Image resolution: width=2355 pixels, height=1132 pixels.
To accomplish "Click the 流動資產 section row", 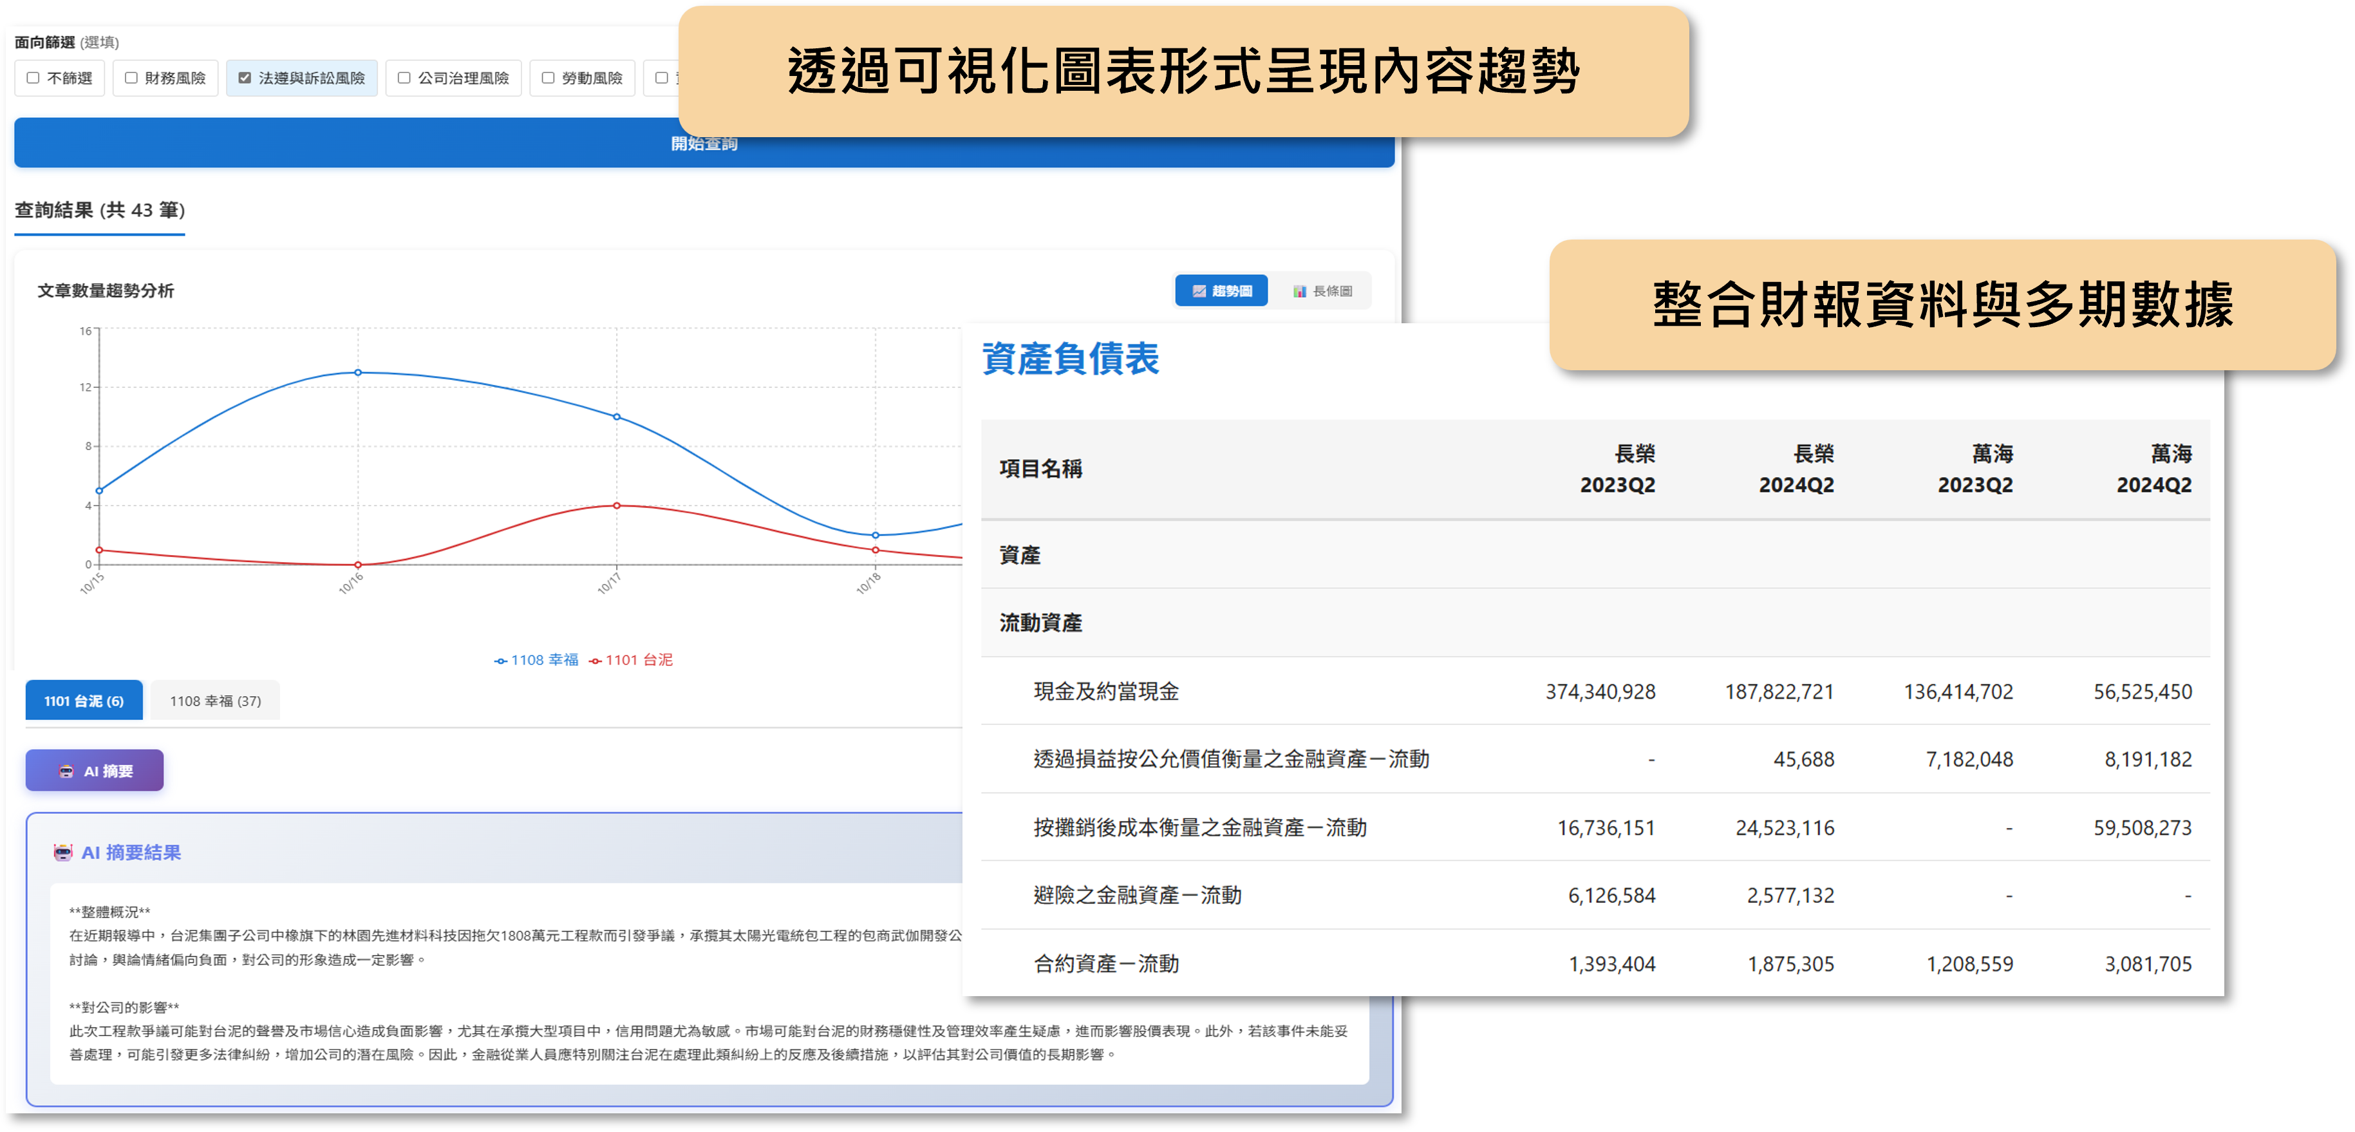I will (1040, 623).
